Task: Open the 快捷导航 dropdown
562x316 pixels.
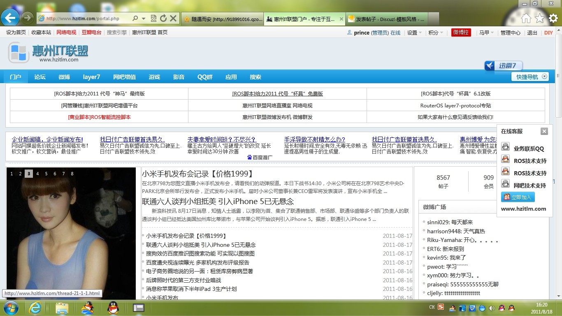Action: coord(530,77)
